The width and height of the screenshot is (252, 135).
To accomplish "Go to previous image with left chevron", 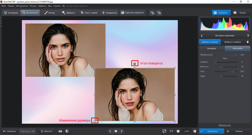I will (x=110, y=131).
